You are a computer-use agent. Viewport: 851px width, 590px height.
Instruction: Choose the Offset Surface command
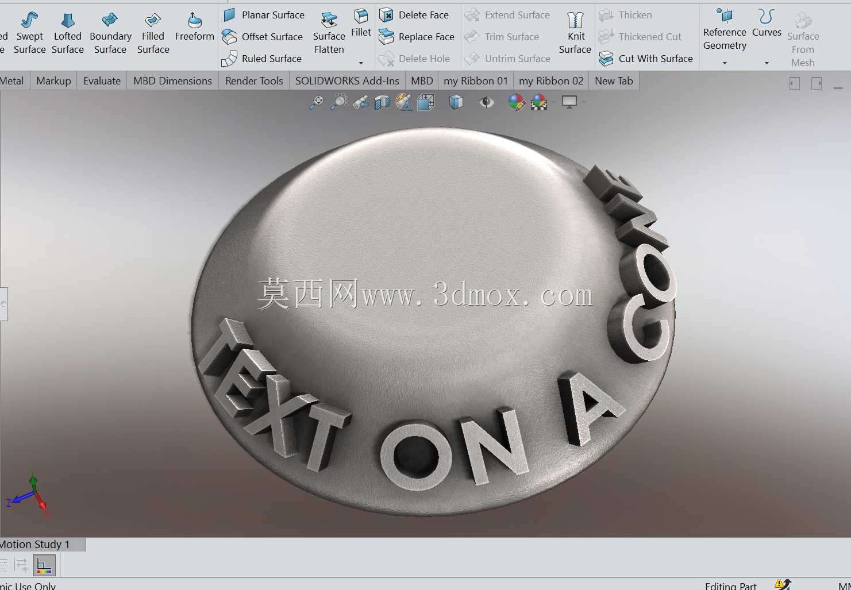pos(263,37)
